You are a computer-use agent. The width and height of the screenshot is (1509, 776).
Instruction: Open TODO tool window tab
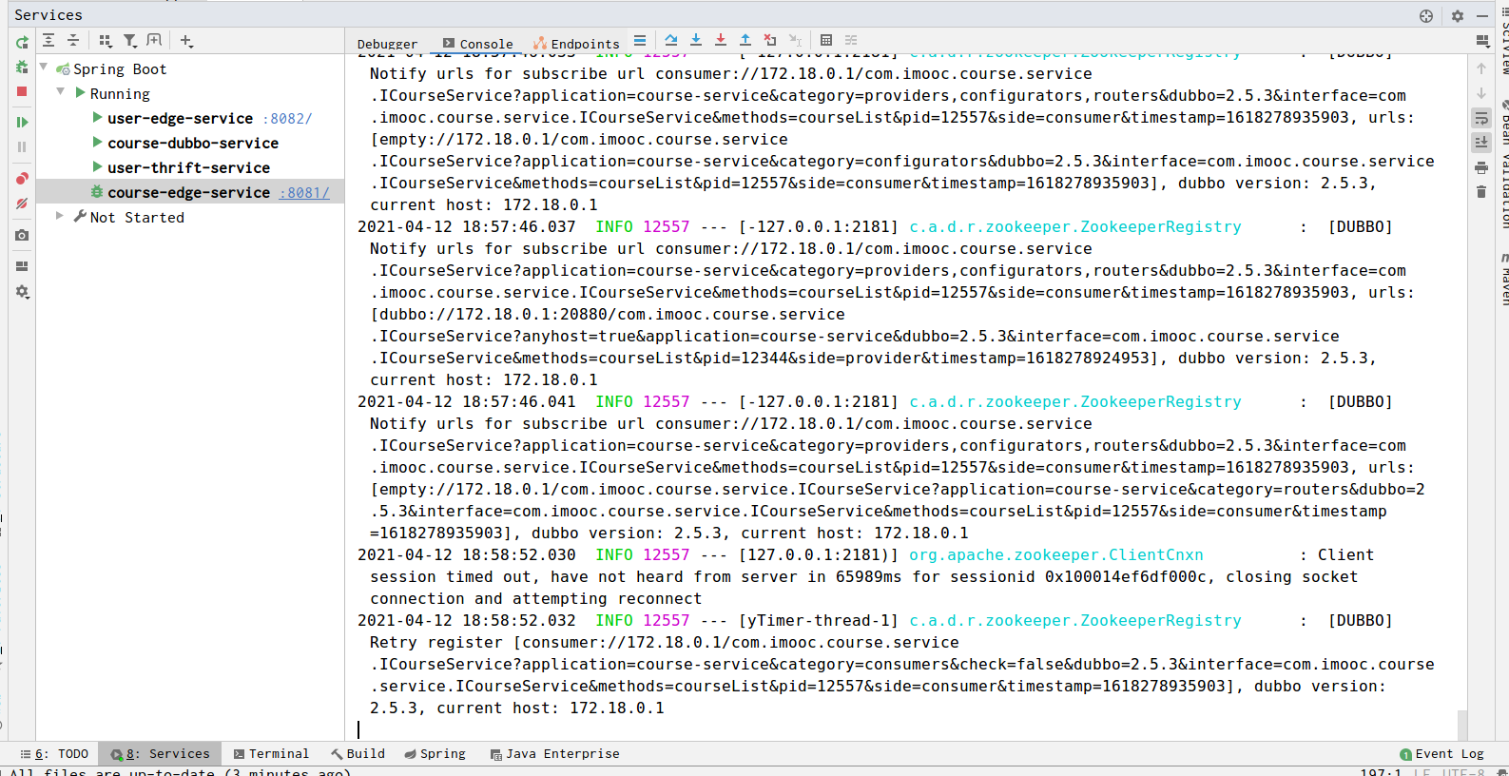click(x=54, y=754)
